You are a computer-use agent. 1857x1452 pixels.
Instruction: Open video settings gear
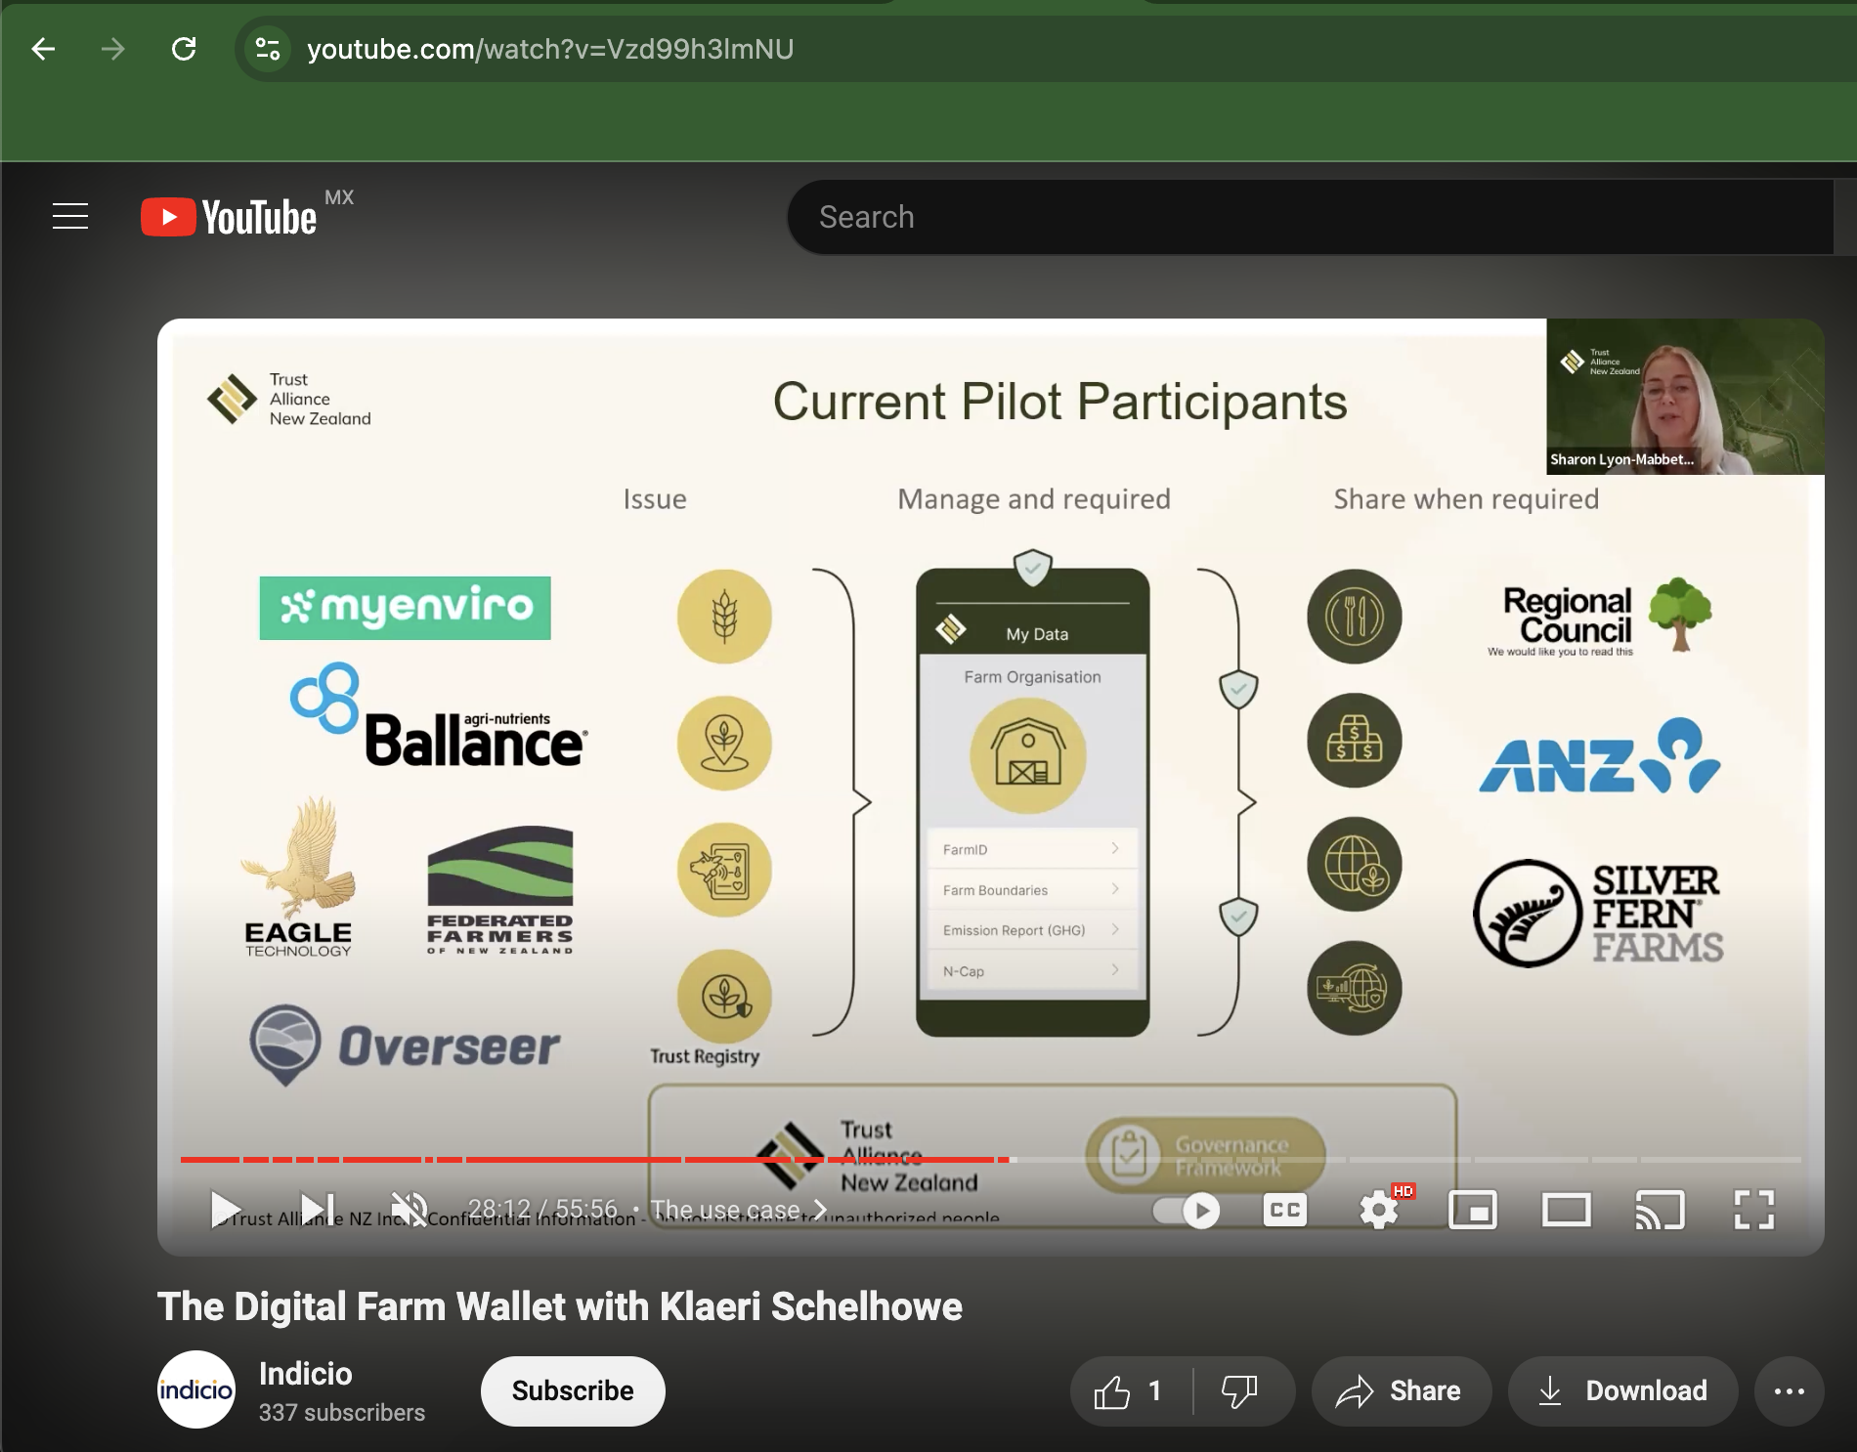click(x=1378, y=1211)
